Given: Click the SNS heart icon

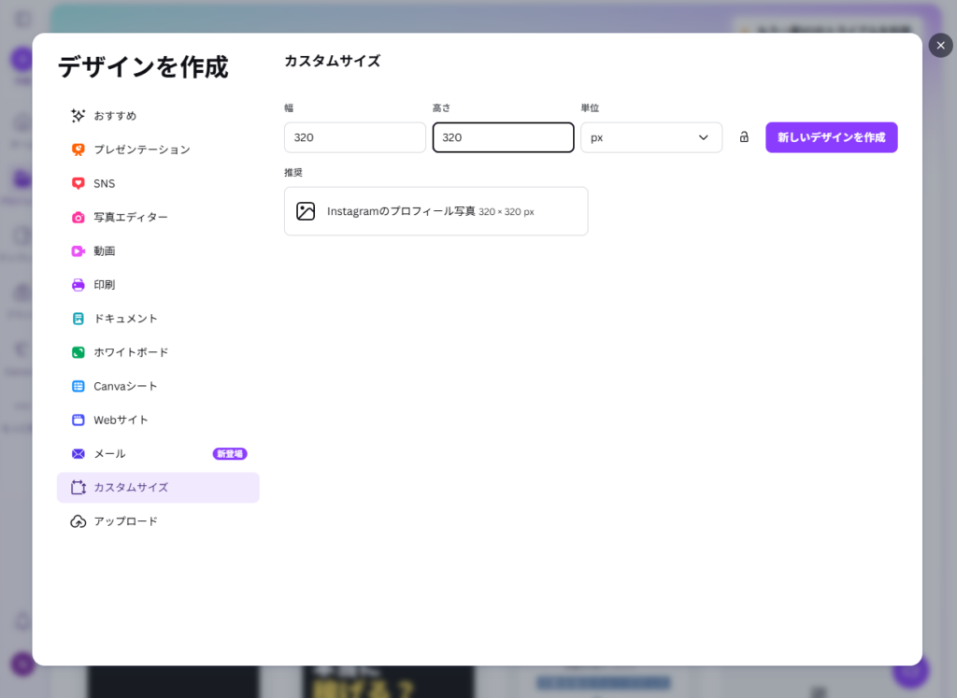Looking at the screenshot, I should (79, 183).
